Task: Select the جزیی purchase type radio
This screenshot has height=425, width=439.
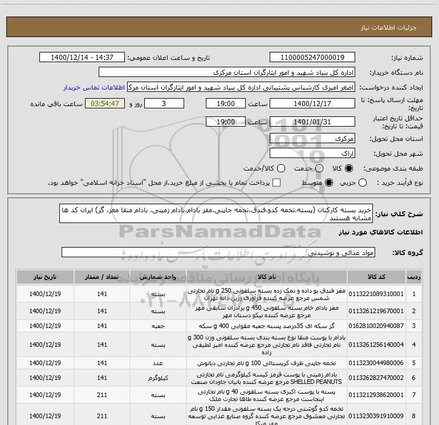Action: (x=363, y=183)
